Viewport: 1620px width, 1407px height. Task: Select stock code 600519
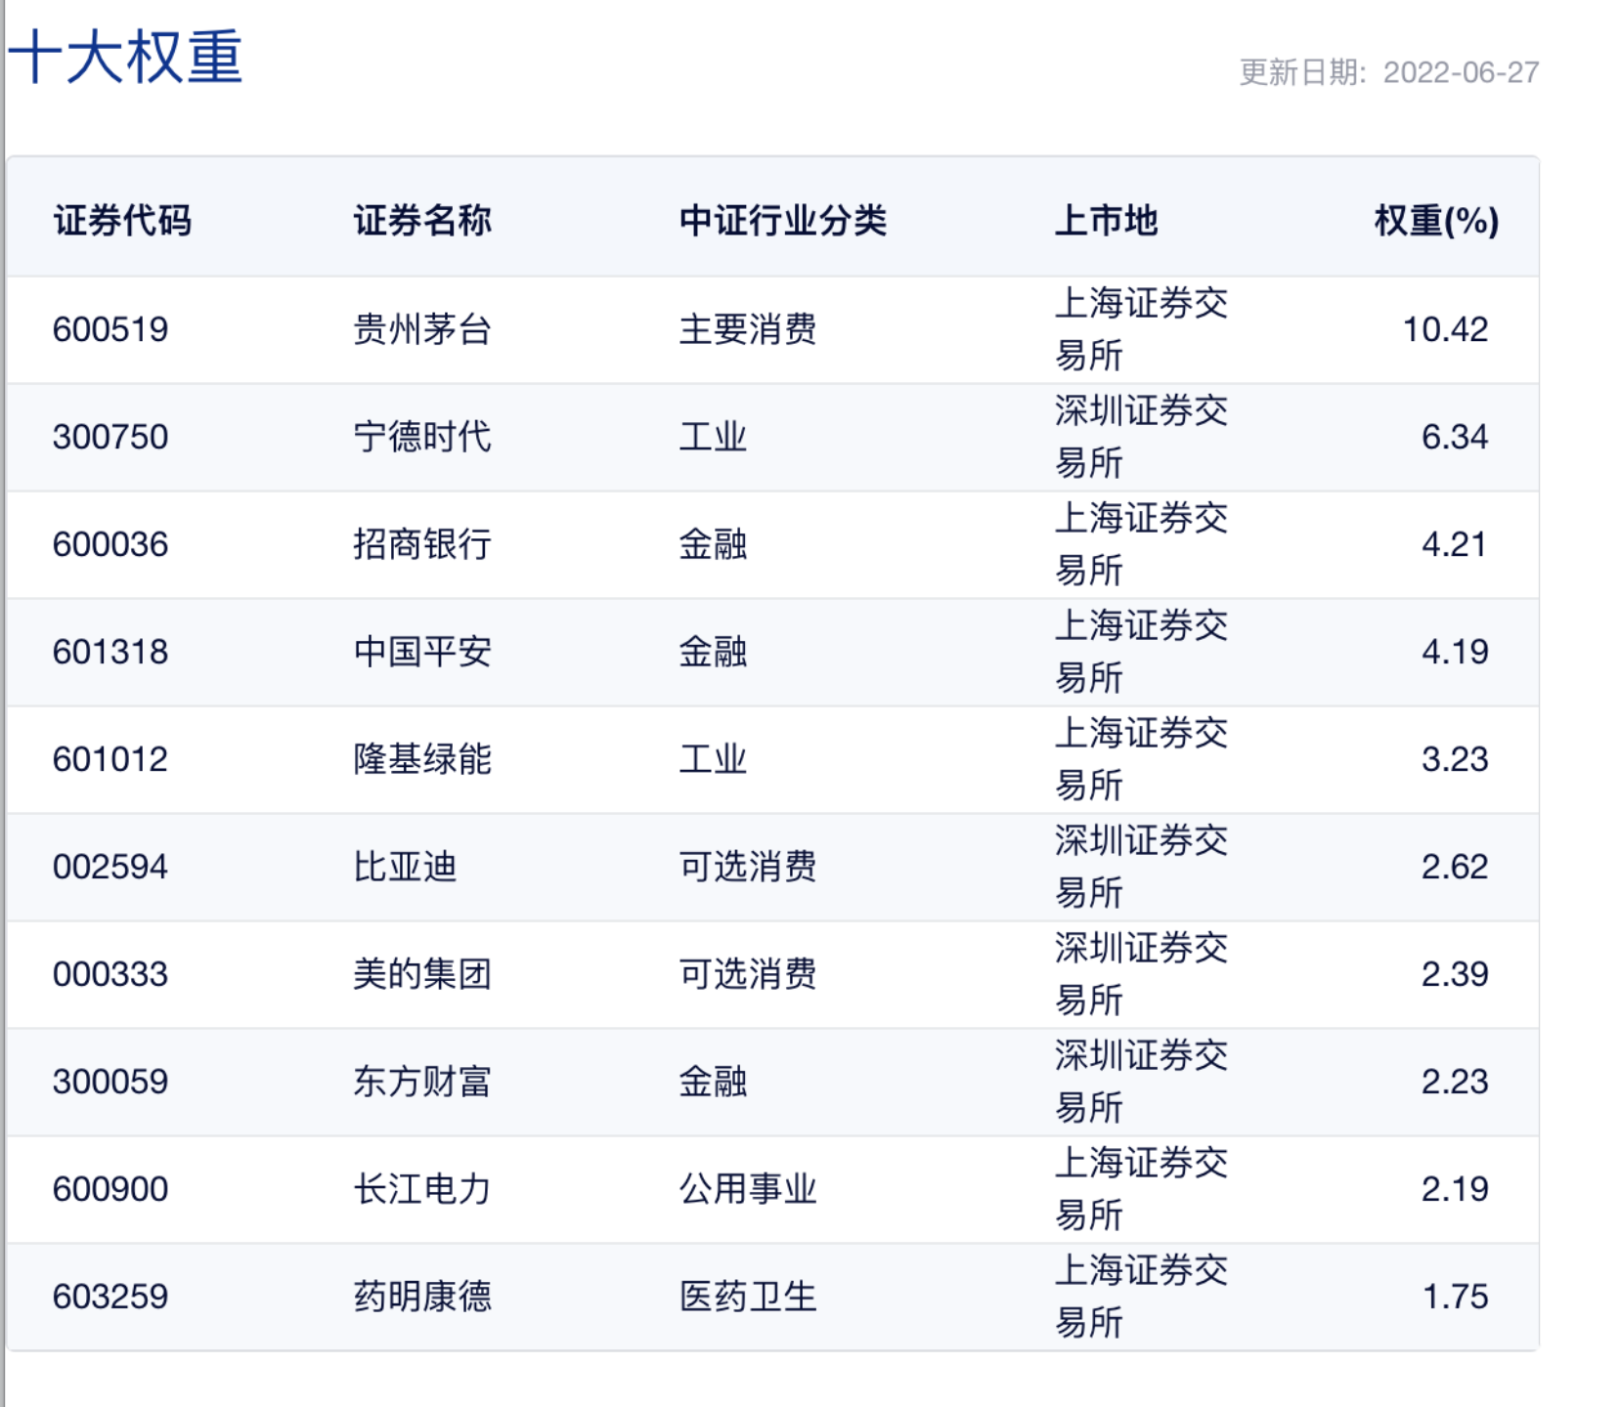click(x=110, y=329)
